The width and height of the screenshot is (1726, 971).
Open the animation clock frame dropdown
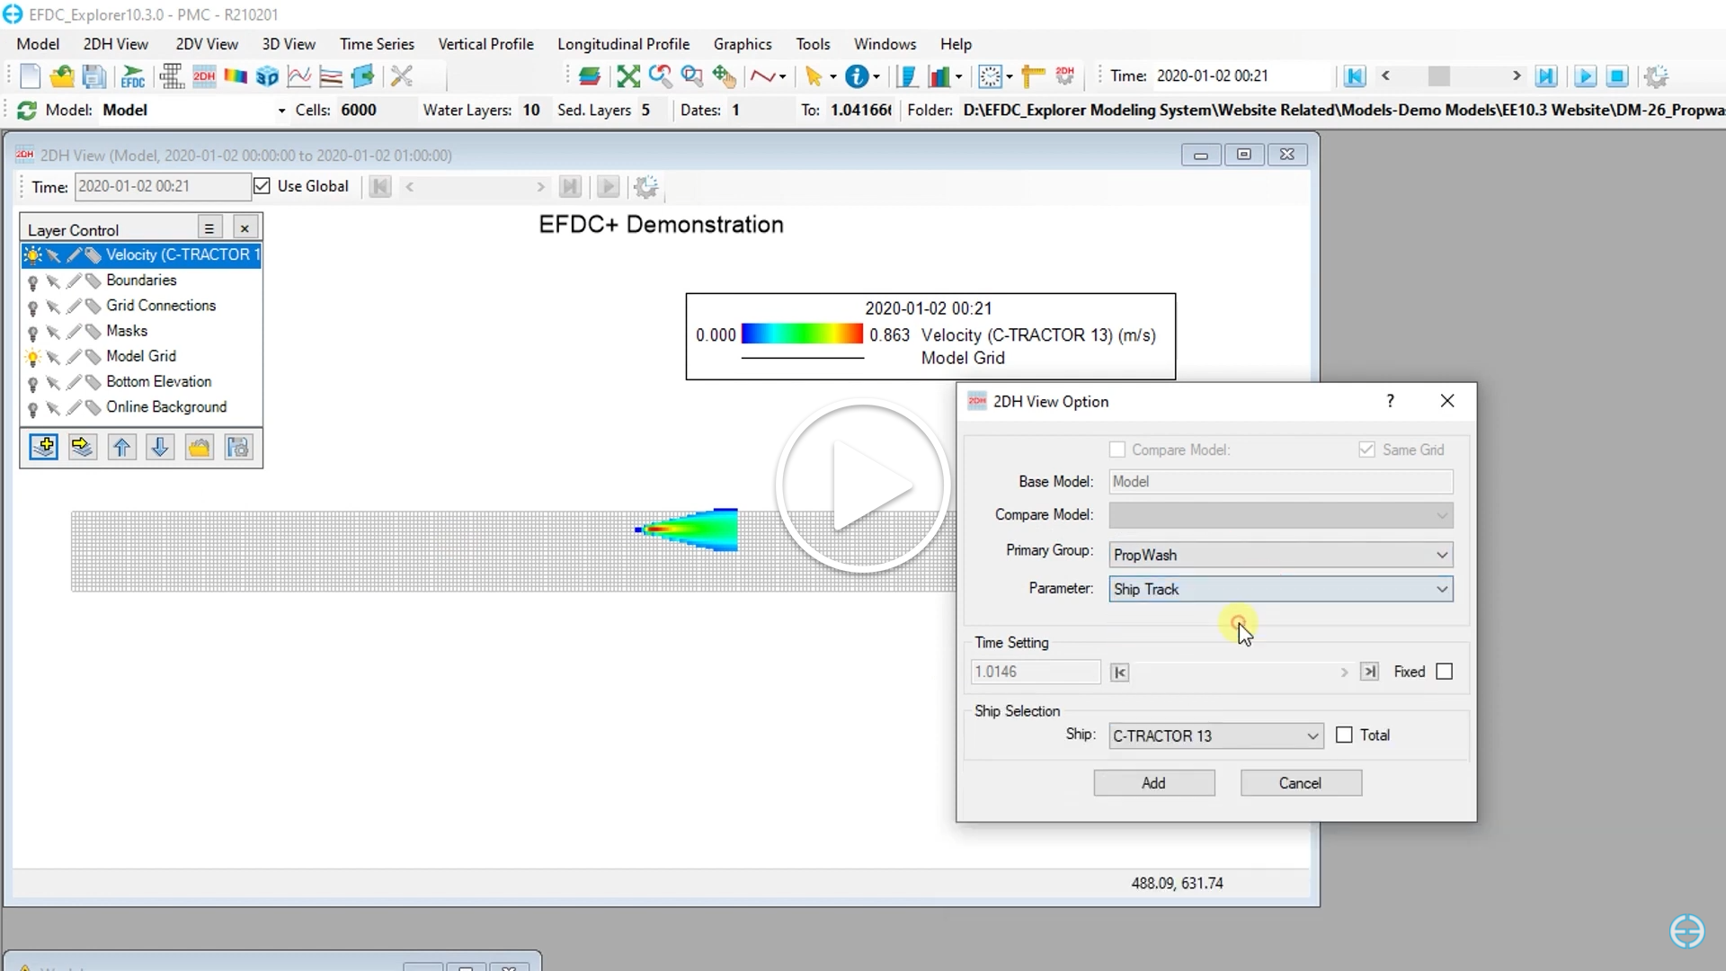1010,76
